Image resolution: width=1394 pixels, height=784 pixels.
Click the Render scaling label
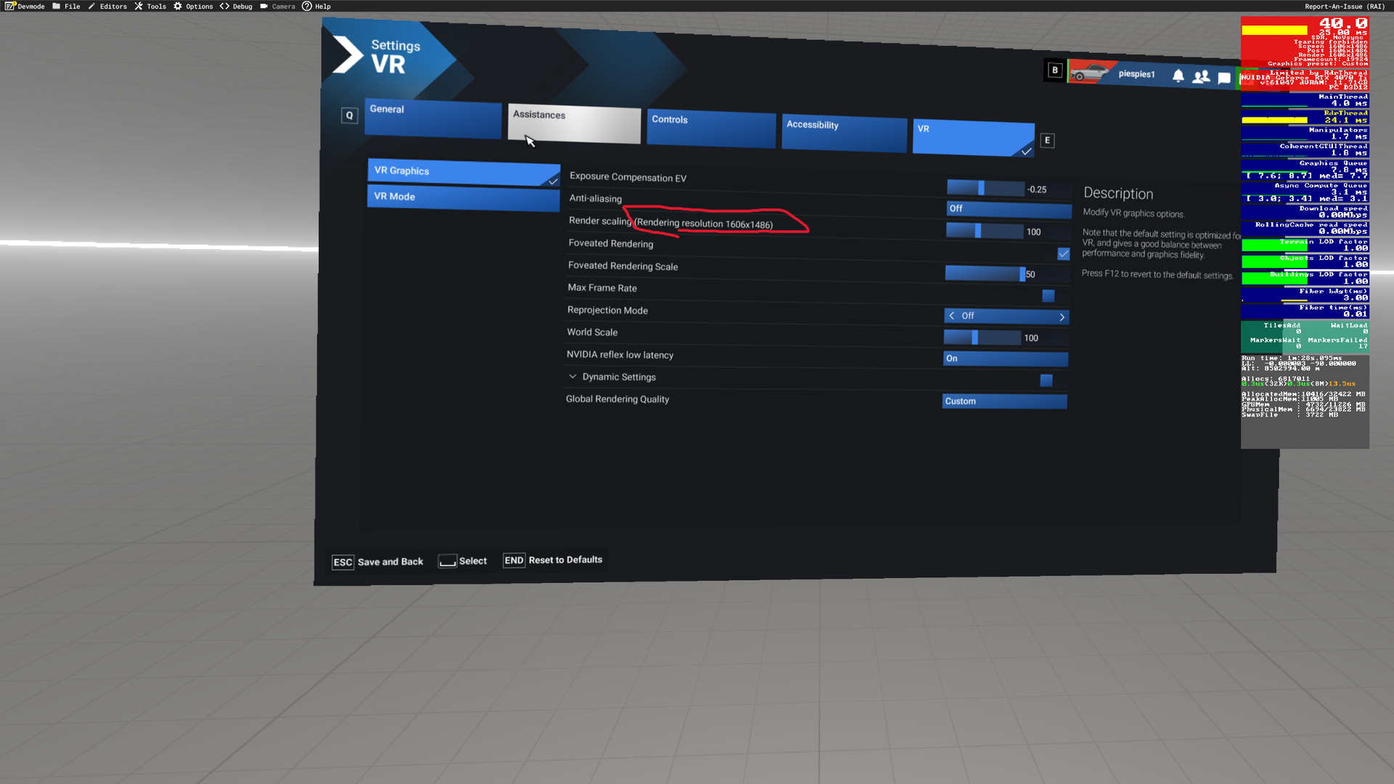600,221
